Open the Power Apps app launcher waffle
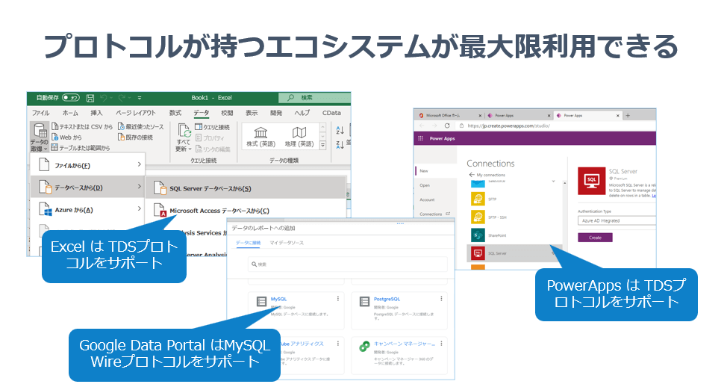 (x=420, y=138)
